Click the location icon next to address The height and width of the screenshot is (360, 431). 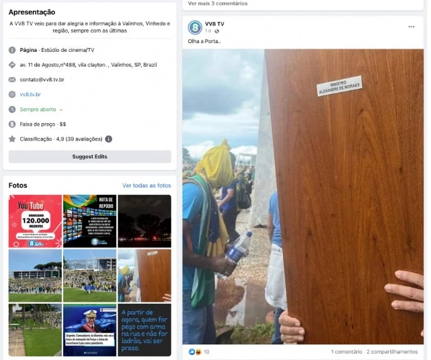click(x=12, y=65)
